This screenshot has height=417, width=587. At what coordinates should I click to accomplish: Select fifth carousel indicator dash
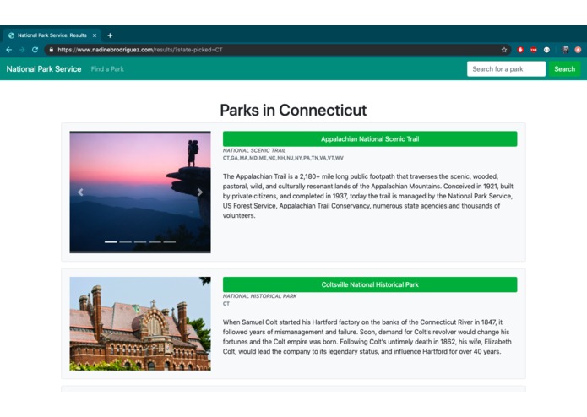pyautogui.click(x=169, y=242)
